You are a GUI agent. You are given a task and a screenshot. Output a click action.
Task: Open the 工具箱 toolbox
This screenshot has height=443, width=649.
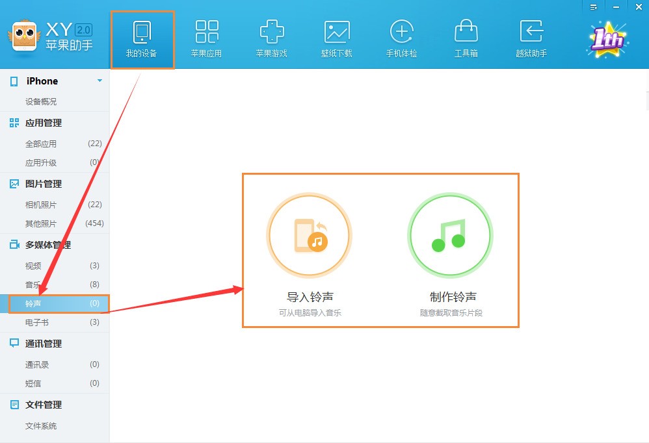coord(466,40)
